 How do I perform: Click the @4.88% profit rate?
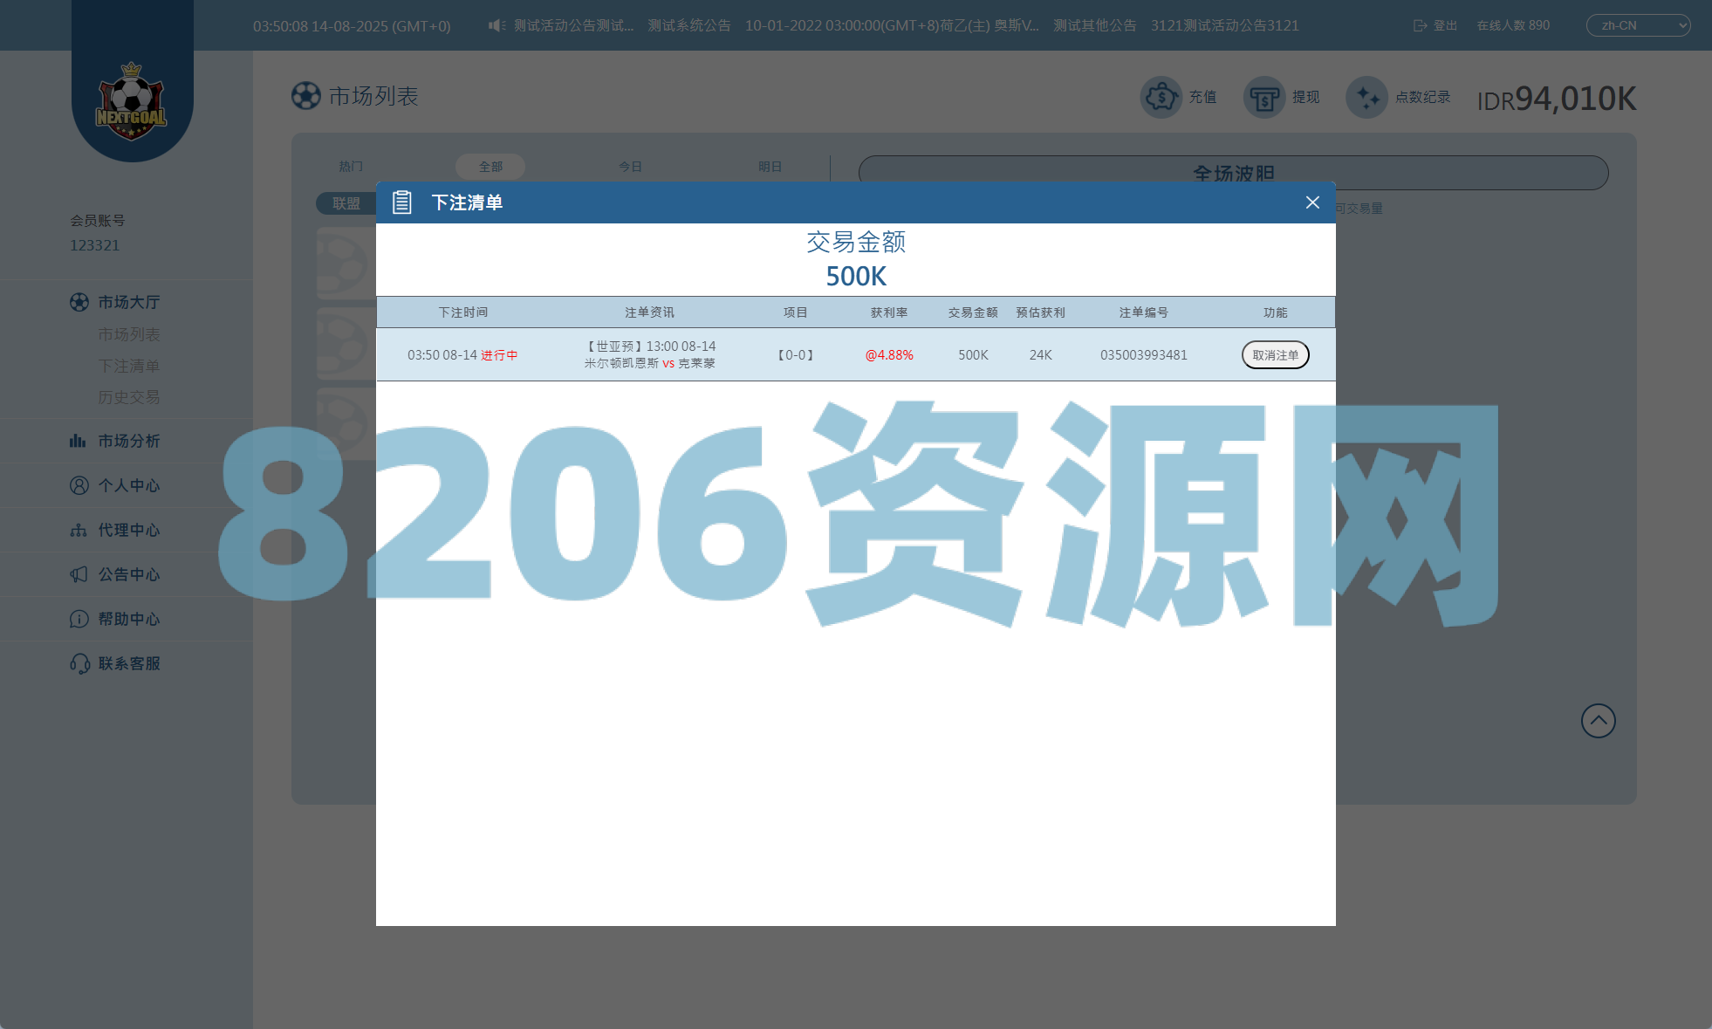coord(889,355)
